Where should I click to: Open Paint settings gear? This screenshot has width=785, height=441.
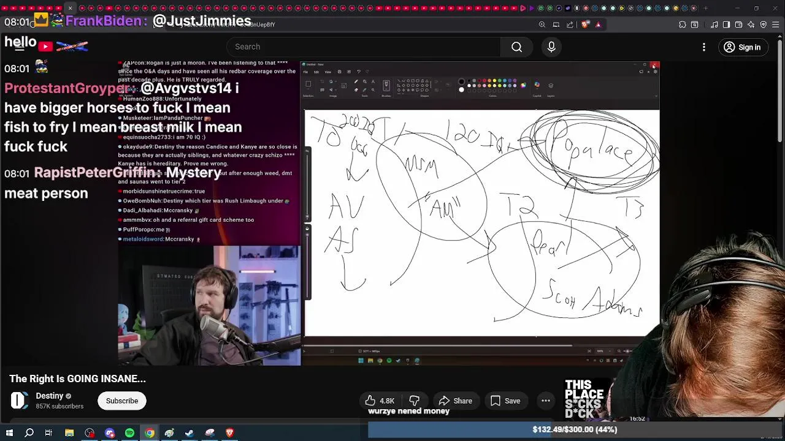(x=655, y=72)
